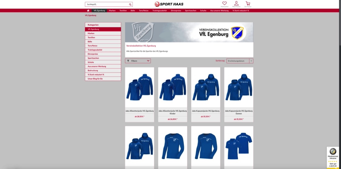Click the Kategorien sidebar heading
The width and height of the screenshot is (341, 169).
(x=93, y=25)
